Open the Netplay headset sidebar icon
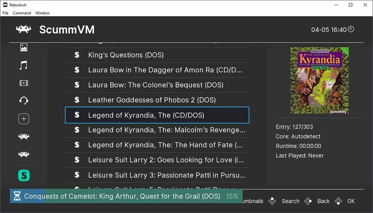 tap(24, 101)
